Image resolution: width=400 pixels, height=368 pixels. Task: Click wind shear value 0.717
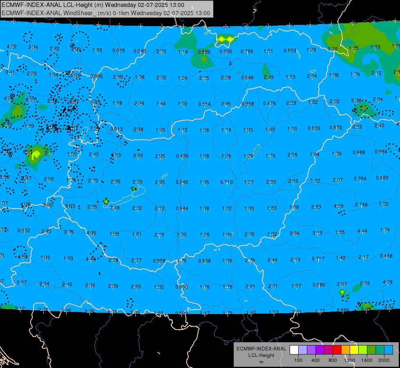318,259
